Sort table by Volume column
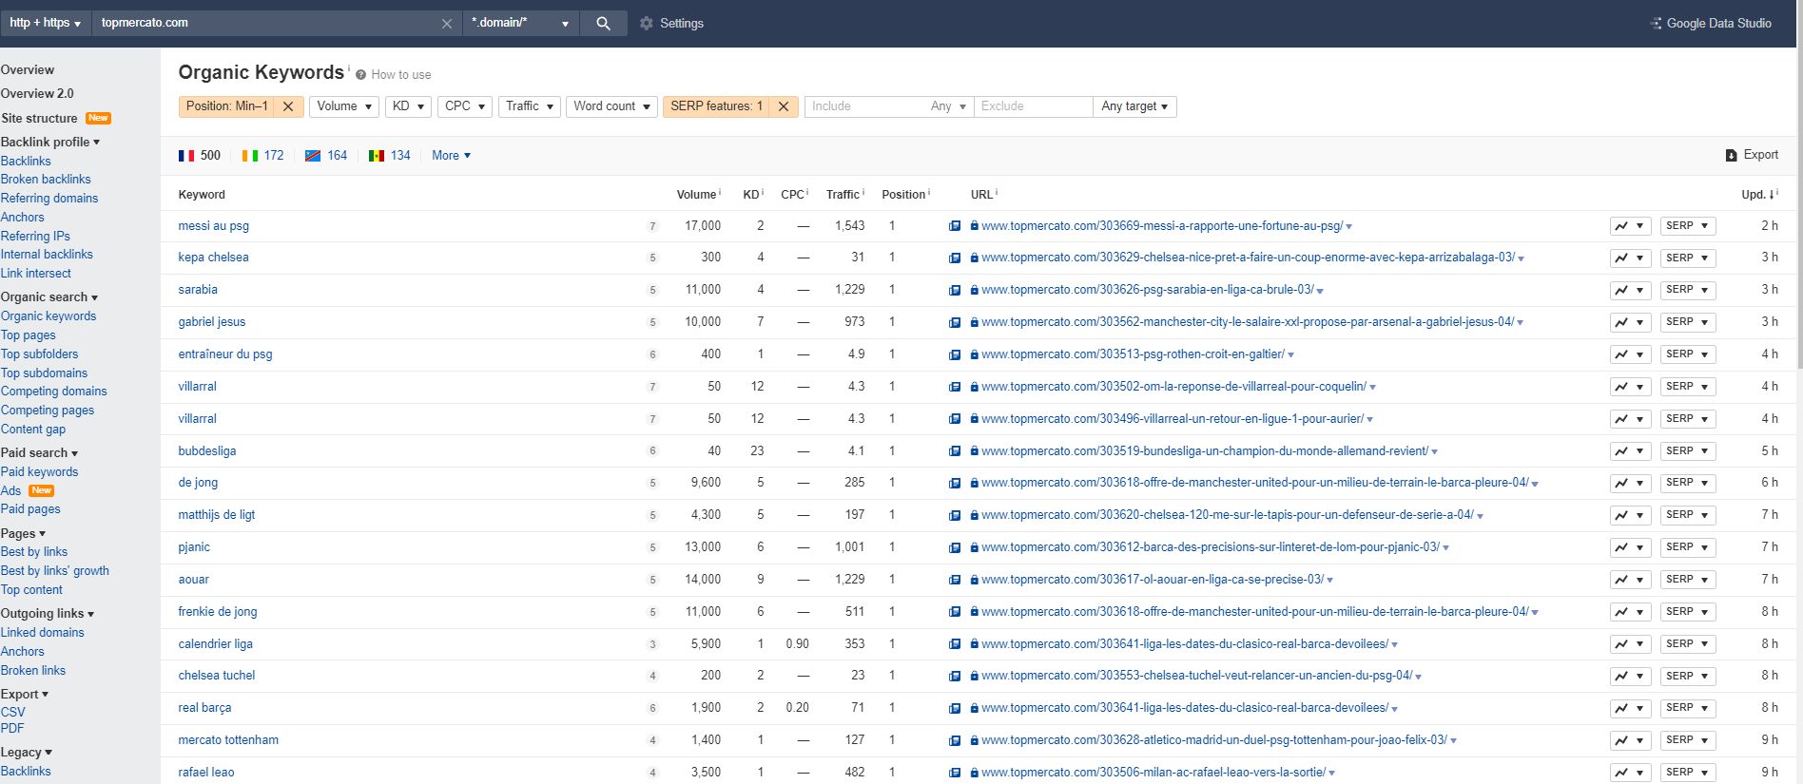Image resolution: width=1803 pixels, height=784 pixels. click(697, 195)
